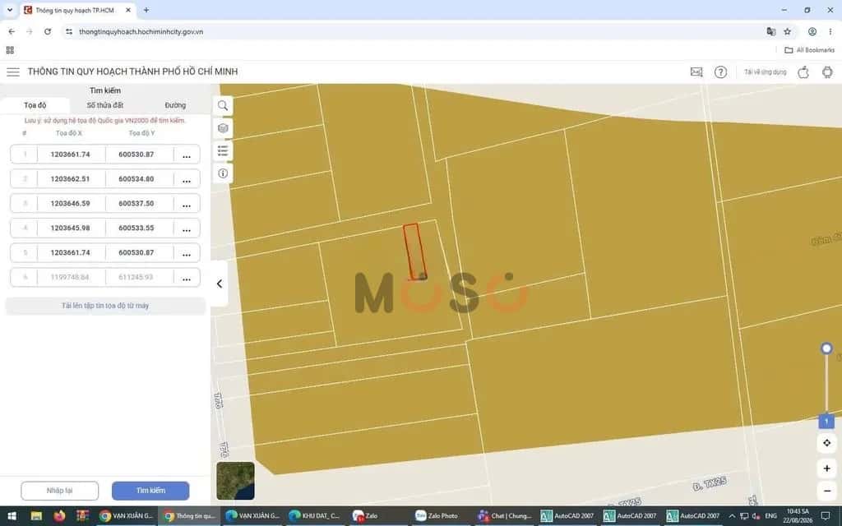
Task: Open the hamburger main menu
Action: click(x=13, y=72)
